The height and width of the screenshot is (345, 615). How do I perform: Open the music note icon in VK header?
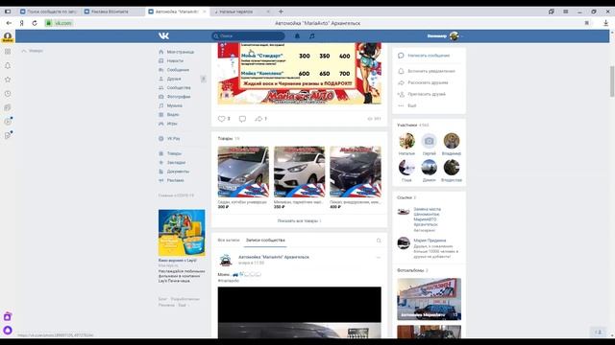pos(311,36)
